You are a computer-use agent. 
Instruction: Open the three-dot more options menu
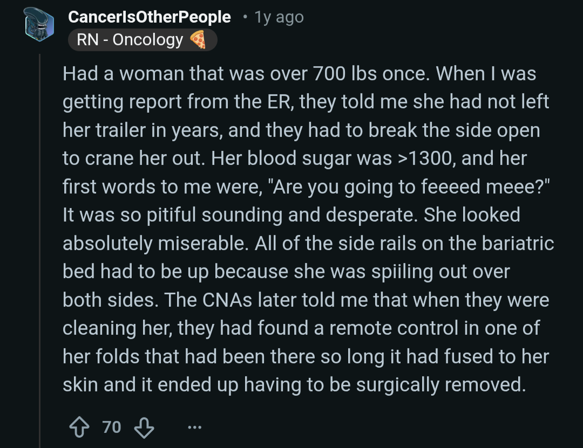point(194,428)
